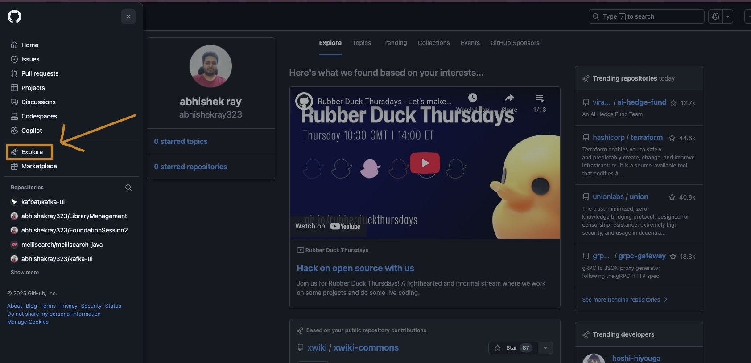Expand the star list dropdown for xwiki-commons
The width and height of the screenshot is (751, 363).
[x=545, y=348]
